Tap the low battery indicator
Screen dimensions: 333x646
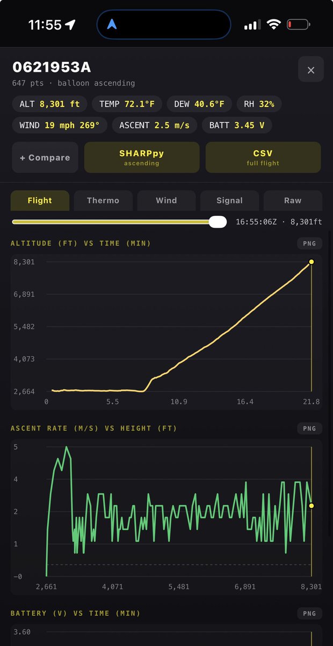pos(299,24)
